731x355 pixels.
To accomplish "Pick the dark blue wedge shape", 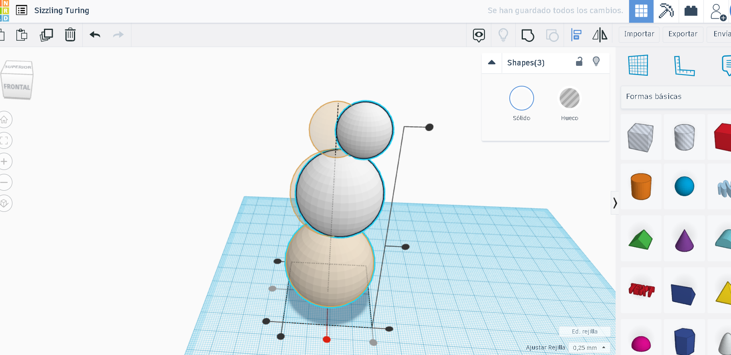I will coord(683,294).
